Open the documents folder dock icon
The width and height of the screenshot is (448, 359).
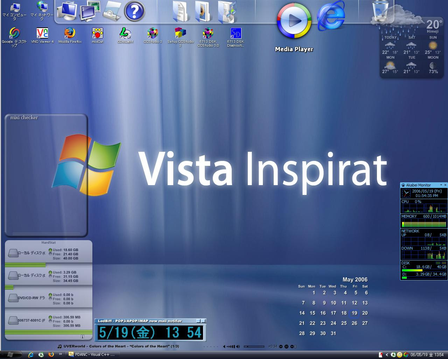click(181, 11)
